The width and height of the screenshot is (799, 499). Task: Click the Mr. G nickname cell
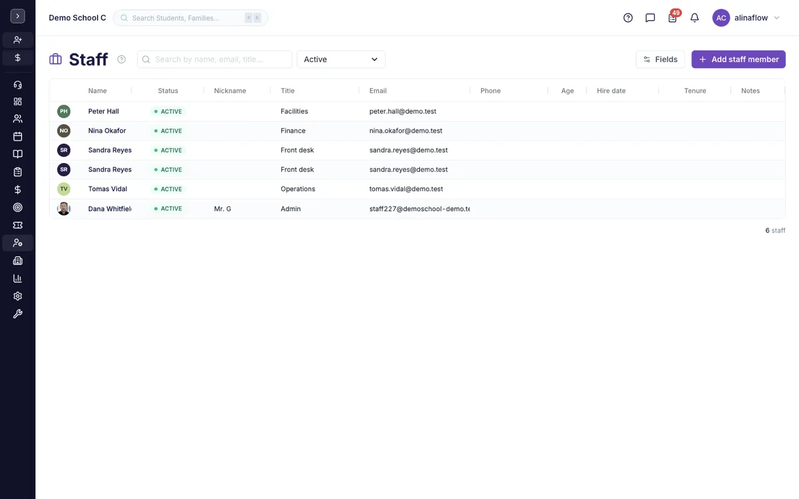pyautogui.click(x=223, y=209)
